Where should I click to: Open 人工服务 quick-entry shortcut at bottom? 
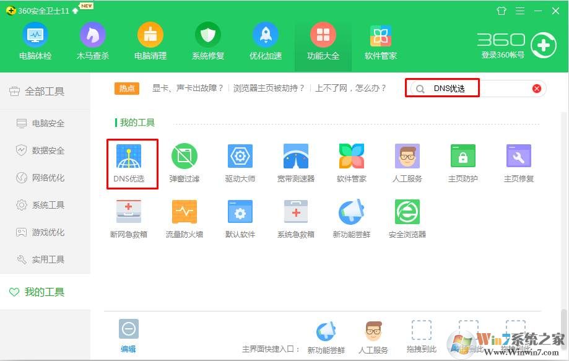(373, 337)
